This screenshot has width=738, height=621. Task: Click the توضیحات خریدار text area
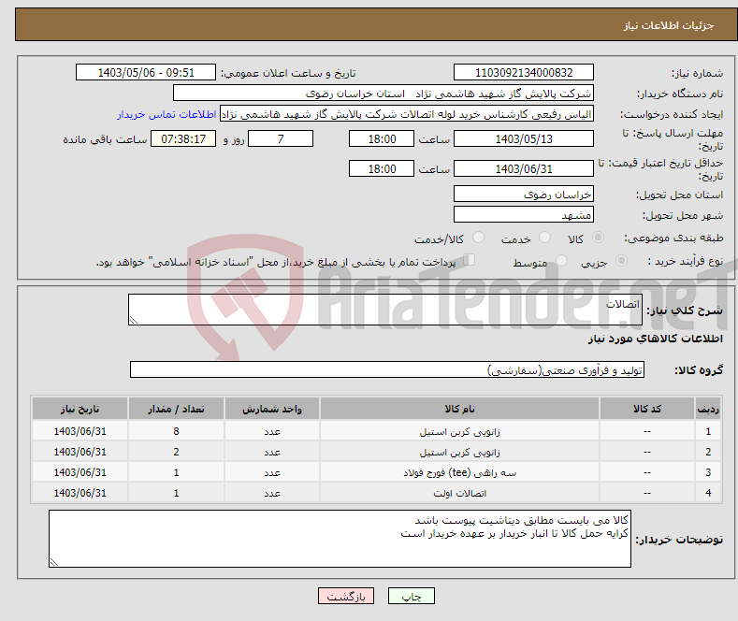click(x=340, y=539)
